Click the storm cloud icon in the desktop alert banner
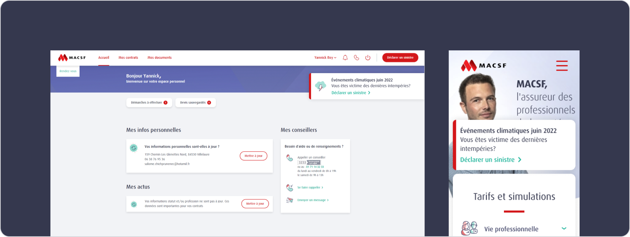Viewport: 630px width, 237px height. [x=320, y=86]
